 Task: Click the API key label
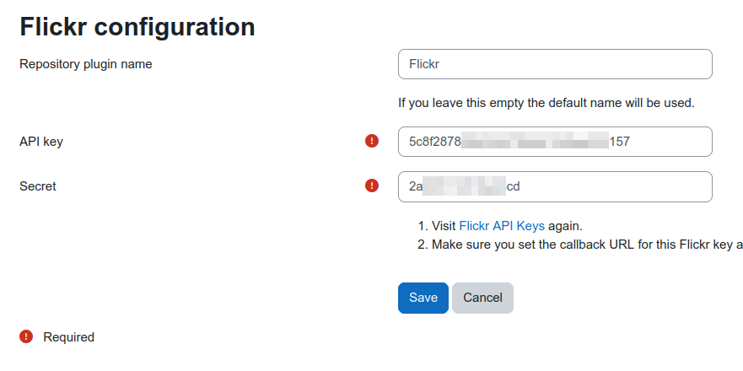click(x=41, y=142)
